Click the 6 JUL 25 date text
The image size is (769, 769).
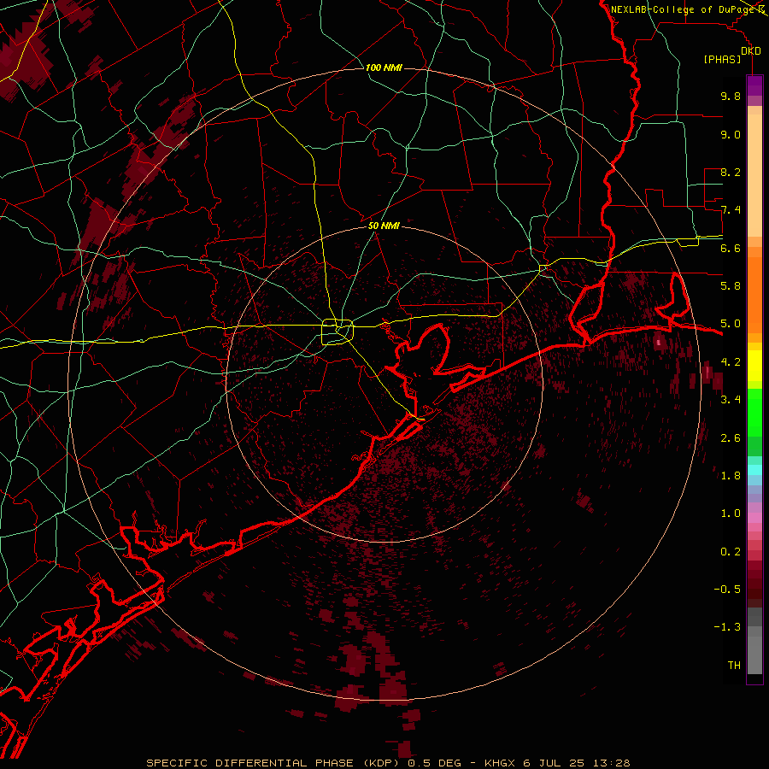[555, 763]
